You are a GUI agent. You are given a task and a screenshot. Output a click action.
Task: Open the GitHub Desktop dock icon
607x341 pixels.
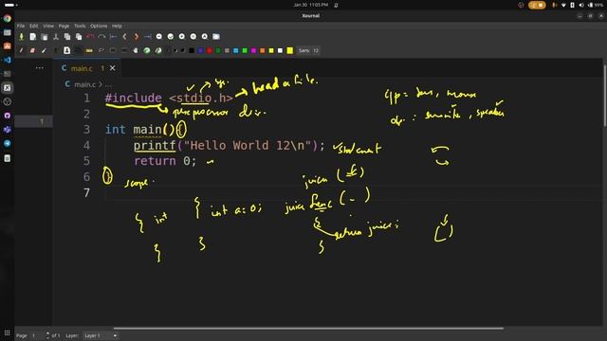[x=8, y=116]
